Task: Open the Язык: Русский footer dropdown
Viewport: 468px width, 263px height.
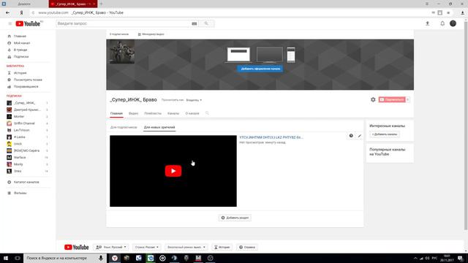Action: coord(111,247)
